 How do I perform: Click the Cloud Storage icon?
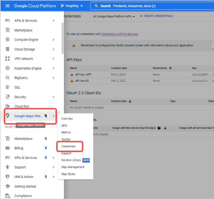(x=7, y=49)
